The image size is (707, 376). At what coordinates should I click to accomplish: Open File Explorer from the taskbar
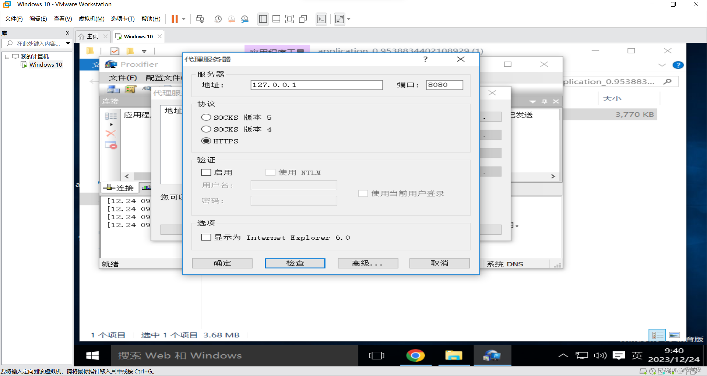pyautogui.click(x=454, y=355)
